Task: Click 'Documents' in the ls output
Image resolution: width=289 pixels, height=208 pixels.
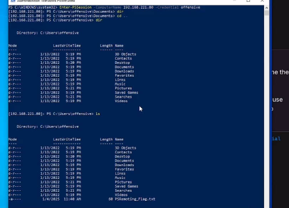Action: [x=124, y=161]
